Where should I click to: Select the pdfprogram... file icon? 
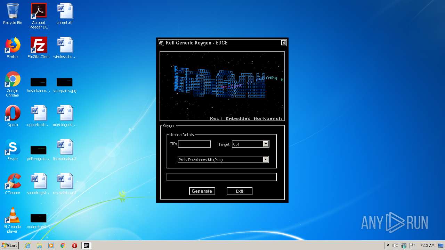pyautogui.click(x=39, y=153)
